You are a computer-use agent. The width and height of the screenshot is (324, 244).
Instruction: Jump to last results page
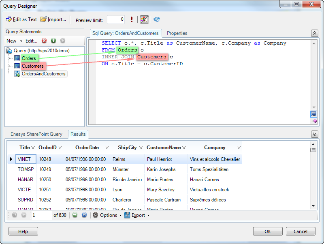tap(84, 215)
